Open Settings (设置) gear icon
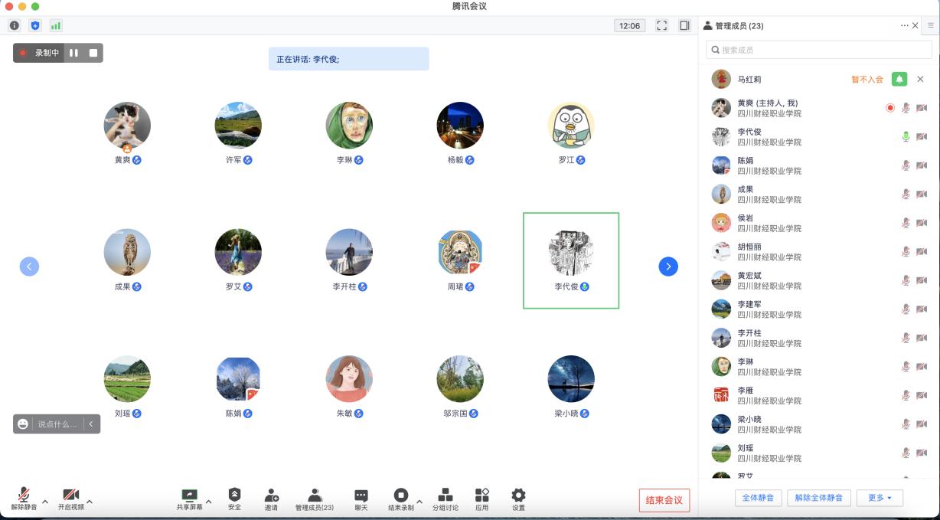This screenshot has width=940, height=520. 518,495
